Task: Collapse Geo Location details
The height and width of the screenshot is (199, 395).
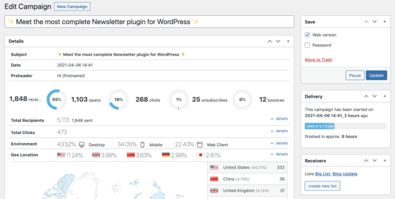Action: pyautogui.click(x=279, y=155)
